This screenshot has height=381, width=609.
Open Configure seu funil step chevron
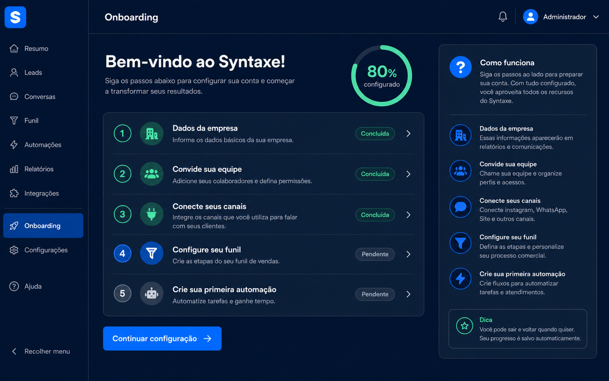(x=408, y=254)
